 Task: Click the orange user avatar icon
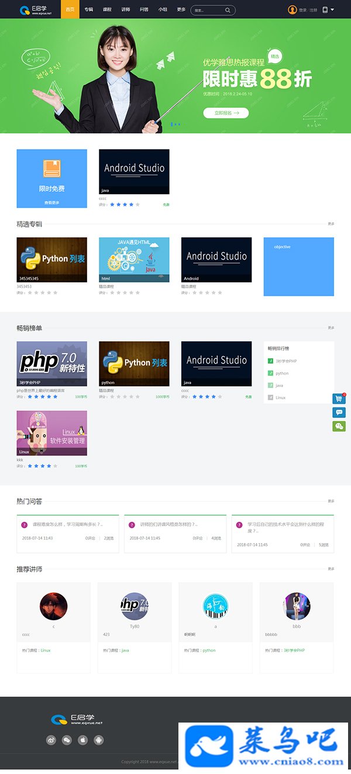[x=292, y=9]
